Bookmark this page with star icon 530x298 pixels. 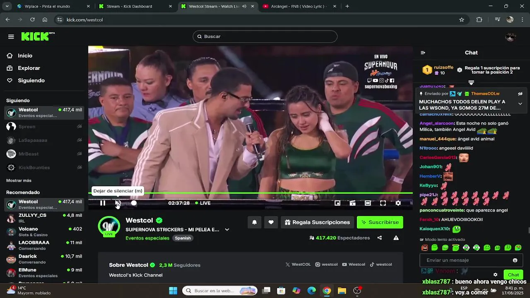click(462, 19)
